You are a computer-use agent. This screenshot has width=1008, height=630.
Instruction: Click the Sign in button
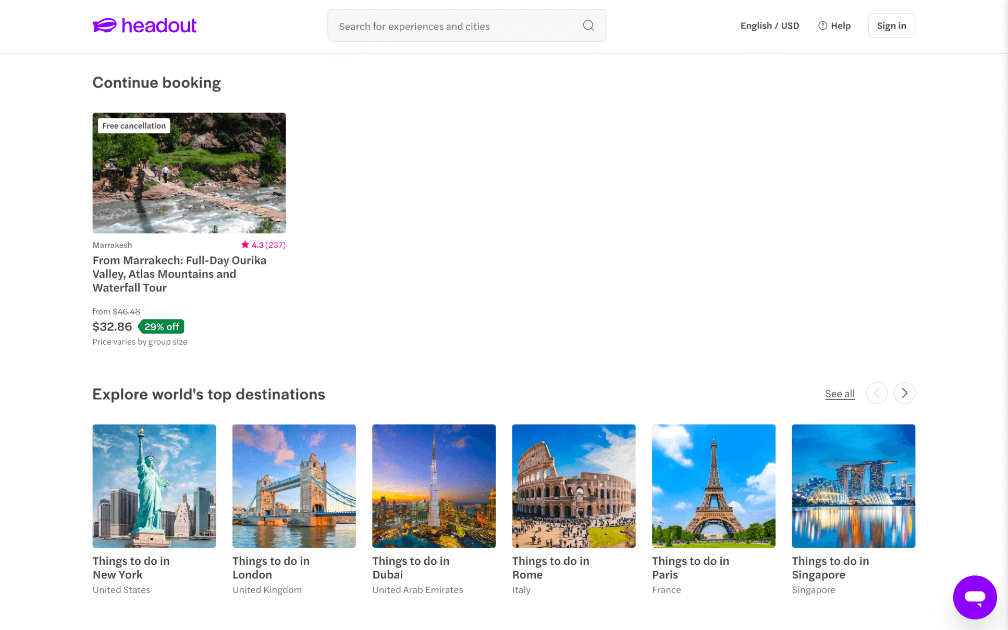click(891, 26)
